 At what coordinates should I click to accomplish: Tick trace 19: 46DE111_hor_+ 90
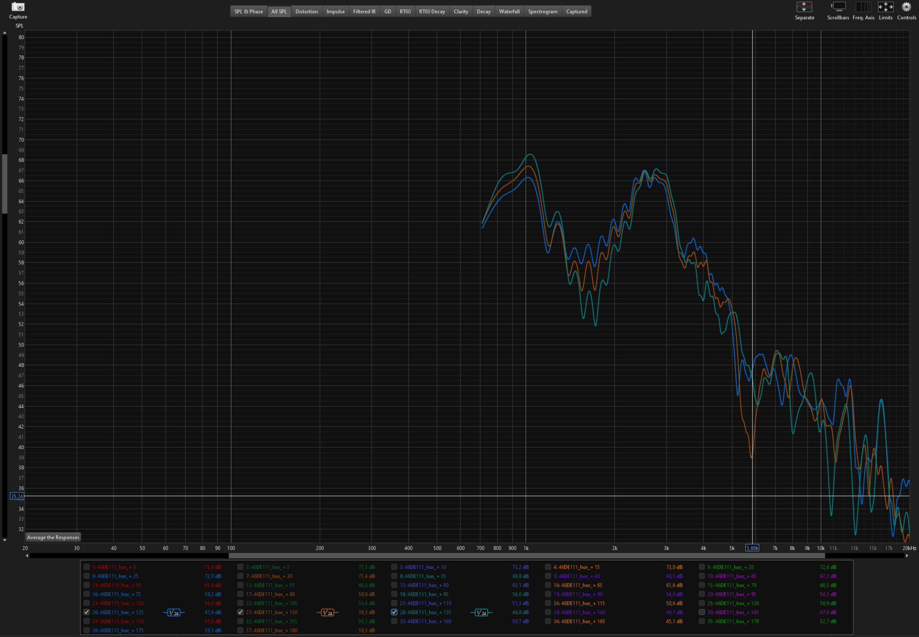548,594
